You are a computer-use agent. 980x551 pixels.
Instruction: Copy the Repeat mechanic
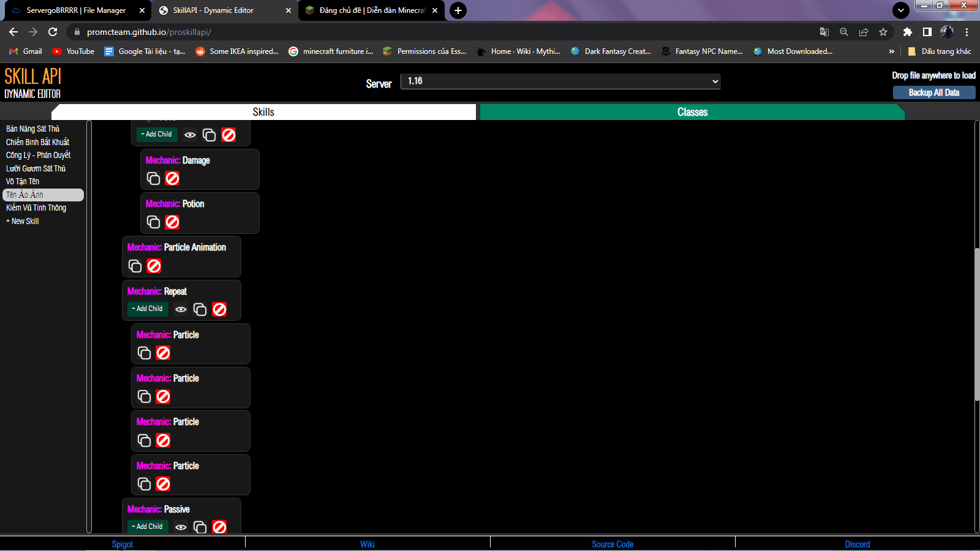tap(200, 309)
